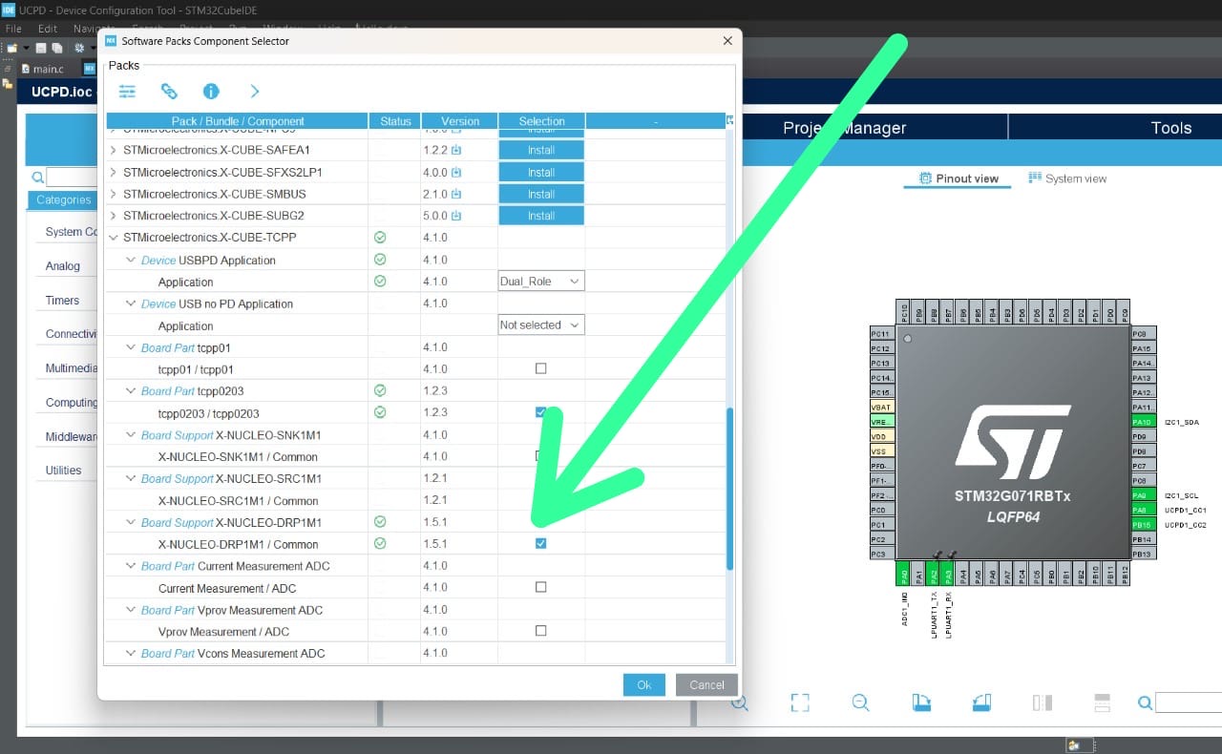Rotate the chip view counterclockwise
The image size is (1222, 754).
pyautogui.click(x=981, y=702)
